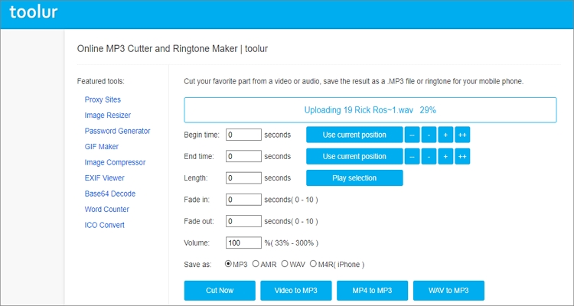Open the GIF Maker link

coord(101,146)
